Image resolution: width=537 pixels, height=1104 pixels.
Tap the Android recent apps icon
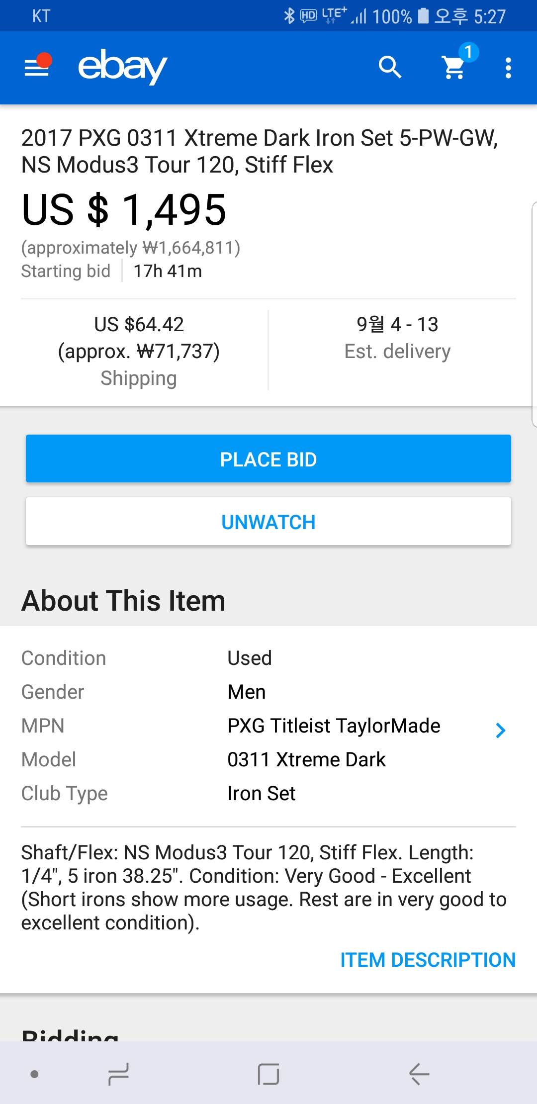pyautogui.click(x=118, y=1074)
